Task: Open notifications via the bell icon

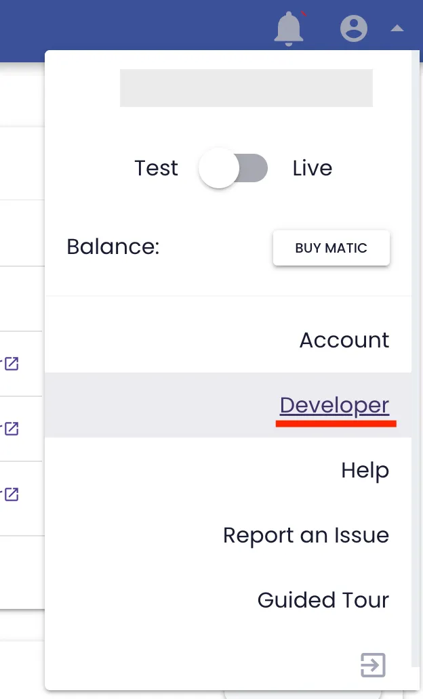Action: click(x=288, y=28)
